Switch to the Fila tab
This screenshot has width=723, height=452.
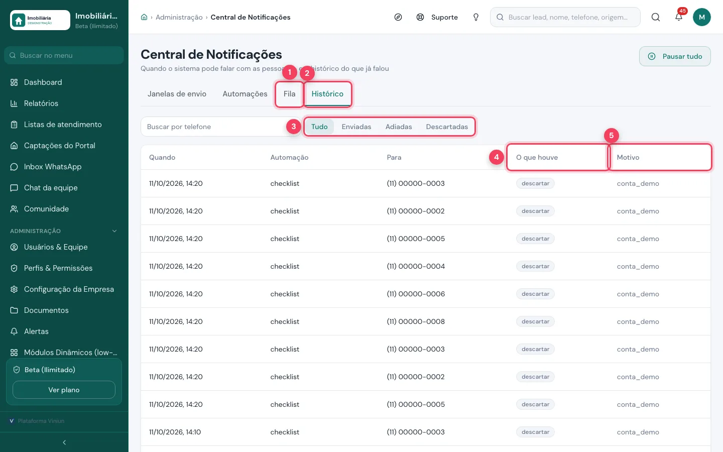(289, 94)
